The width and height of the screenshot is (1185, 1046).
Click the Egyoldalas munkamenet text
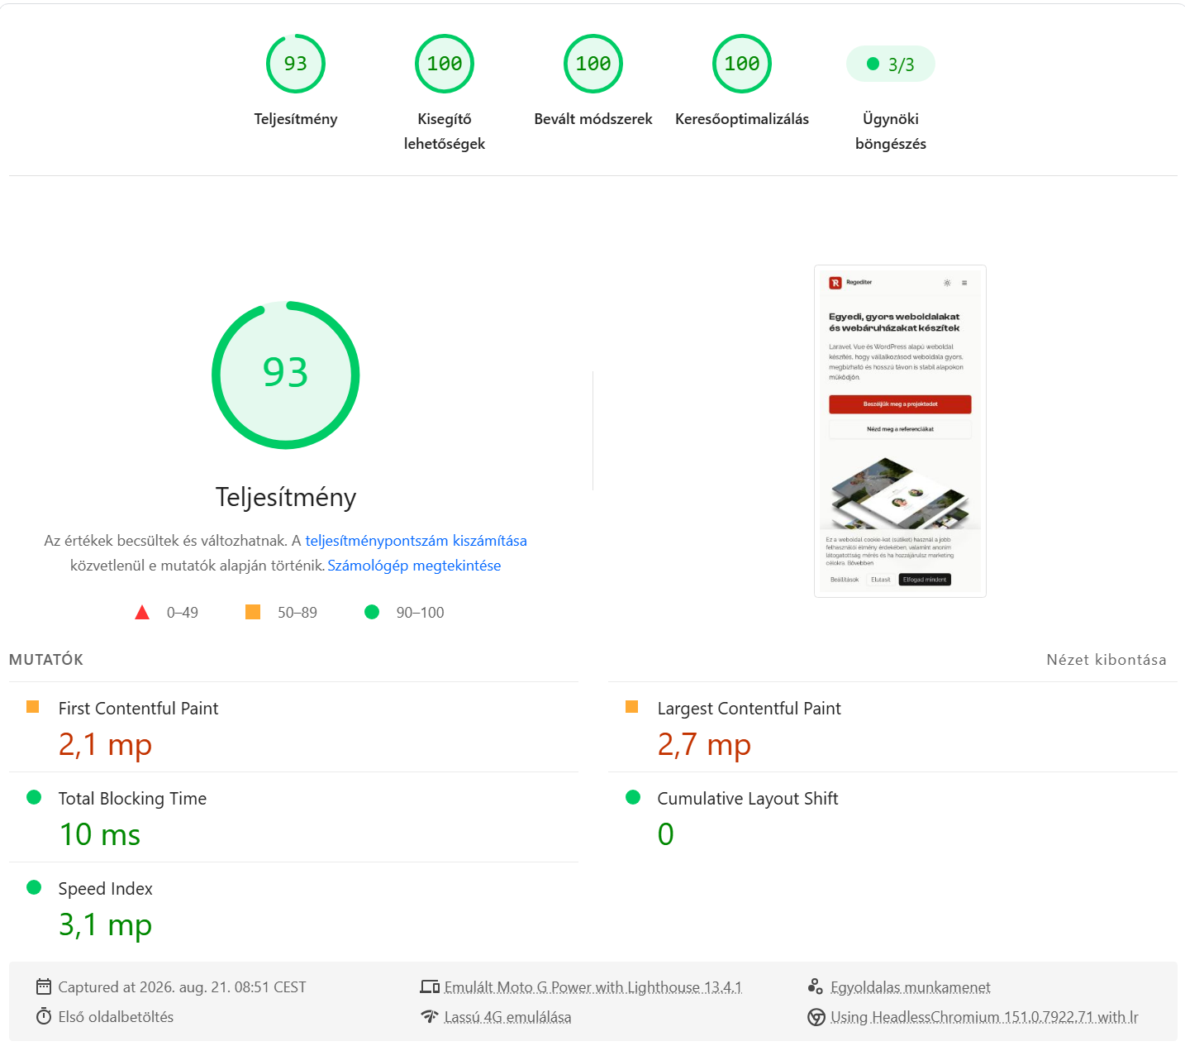pyautogui.click(x=911, y=987)
